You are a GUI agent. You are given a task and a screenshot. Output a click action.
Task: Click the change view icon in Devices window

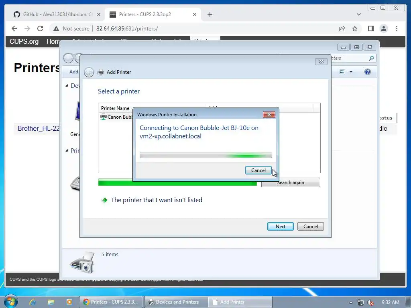click(342, 72)
